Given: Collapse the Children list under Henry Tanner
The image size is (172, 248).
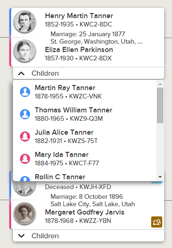Looking at the screenshot, I should [89, 73].
